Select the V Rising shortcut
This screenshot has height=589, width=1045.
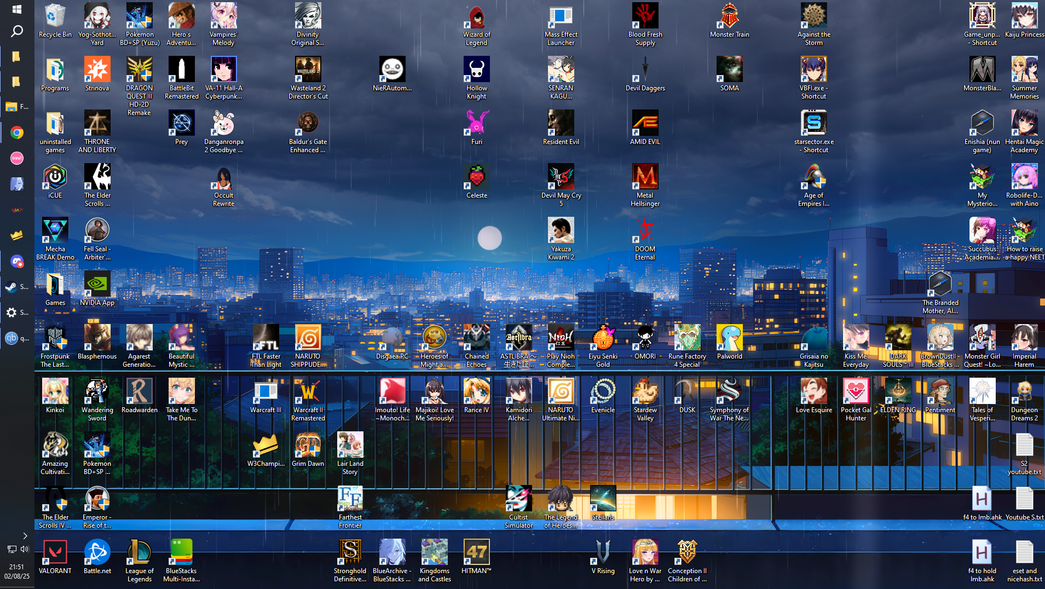[x=603, y=557]
